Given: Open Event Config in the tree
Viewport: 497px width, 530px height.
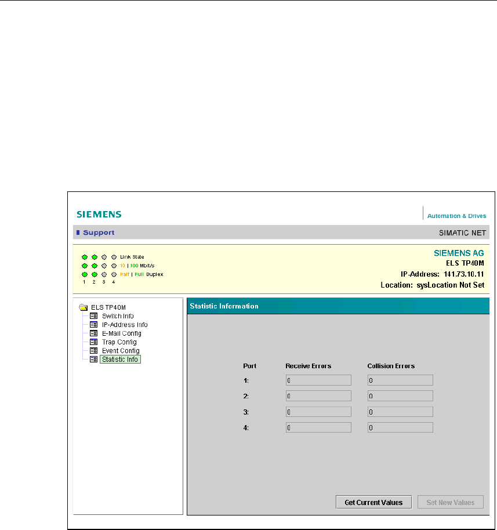Looking at the screenshot, I should point(121,350).
